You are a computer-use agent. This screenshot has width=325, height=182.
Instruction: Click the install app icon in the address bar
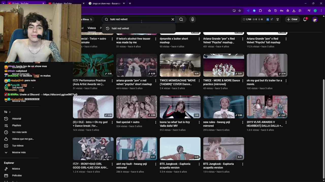pos(234,11)
